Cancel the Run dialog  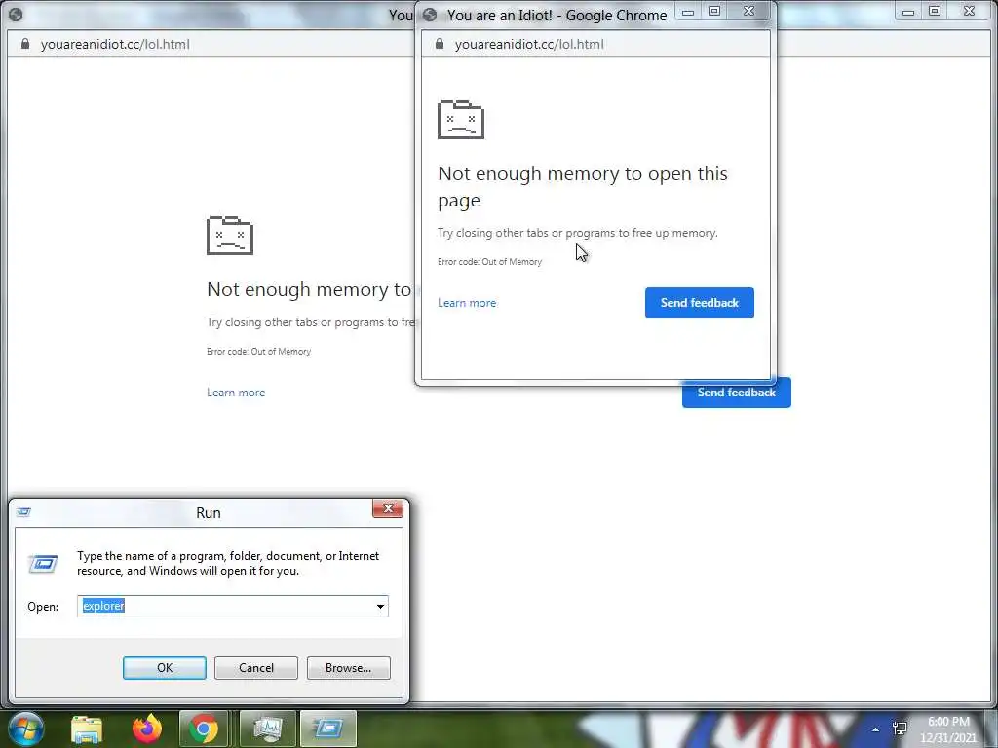click(256, 668)
